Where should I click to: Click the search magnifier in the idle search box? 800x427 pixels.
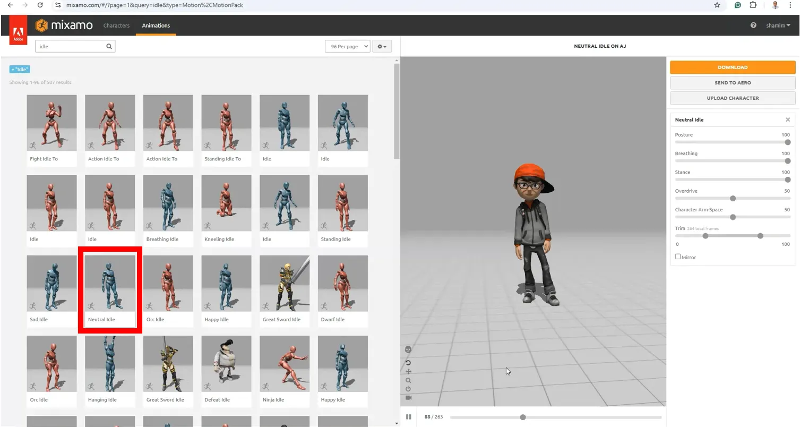(x=109, y=46)
